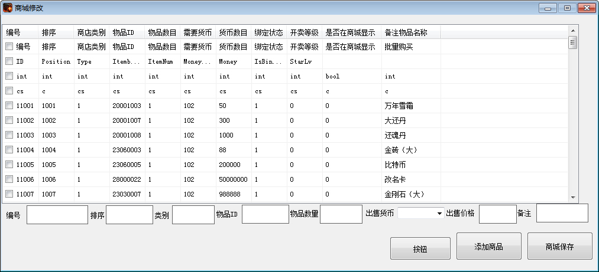Click the app icon in title bar
Viewport: 599px width, 272px height.
pyautogui.click(x=8, y=8)
